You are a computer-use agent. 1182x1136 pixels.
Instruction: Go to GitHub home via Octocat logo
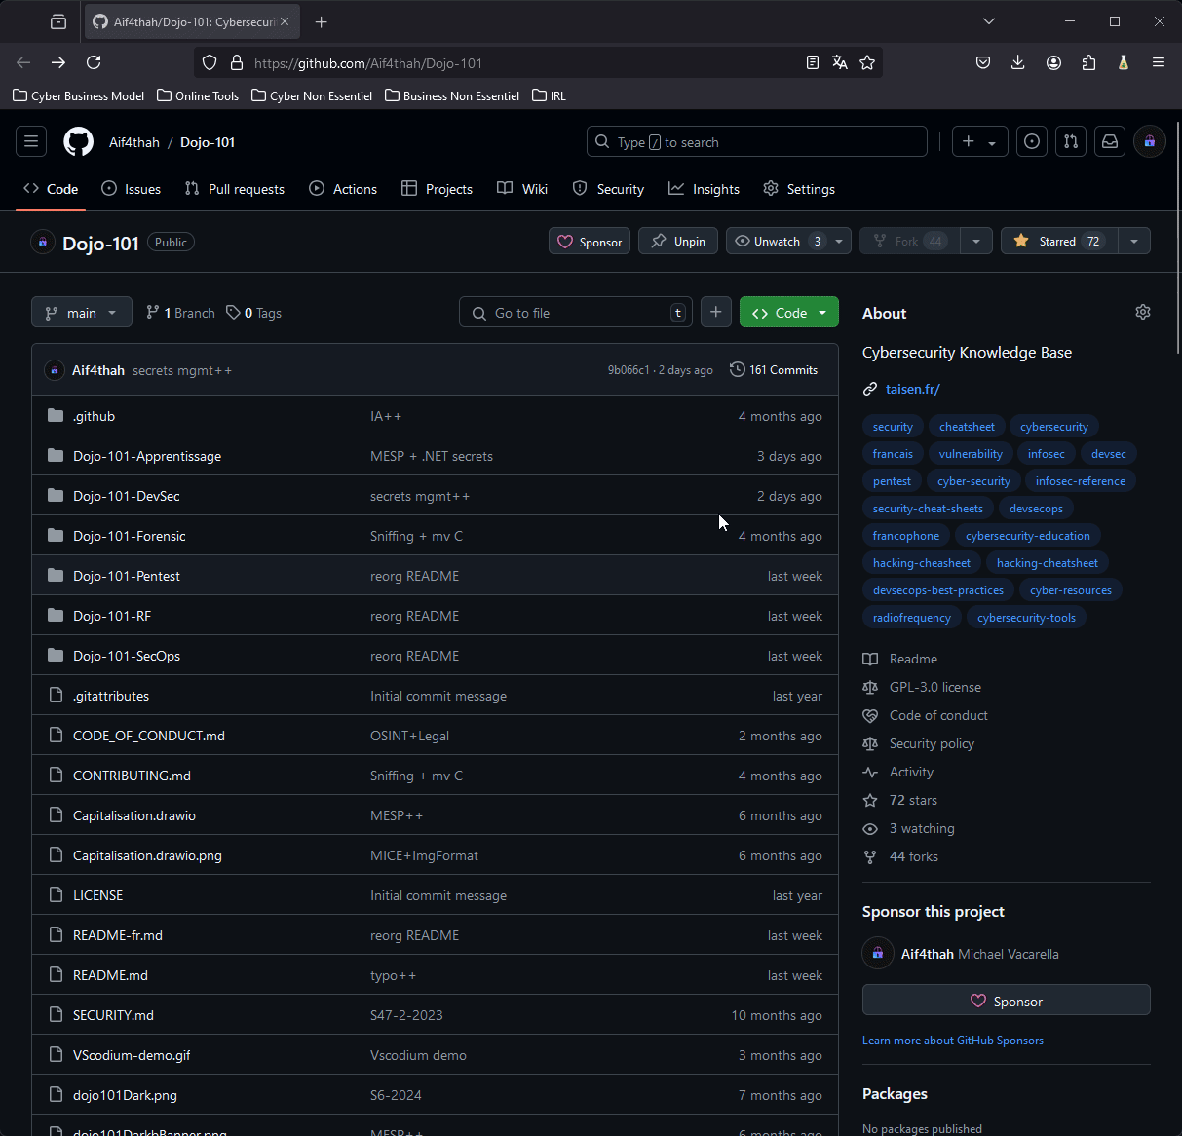point(79,142)
